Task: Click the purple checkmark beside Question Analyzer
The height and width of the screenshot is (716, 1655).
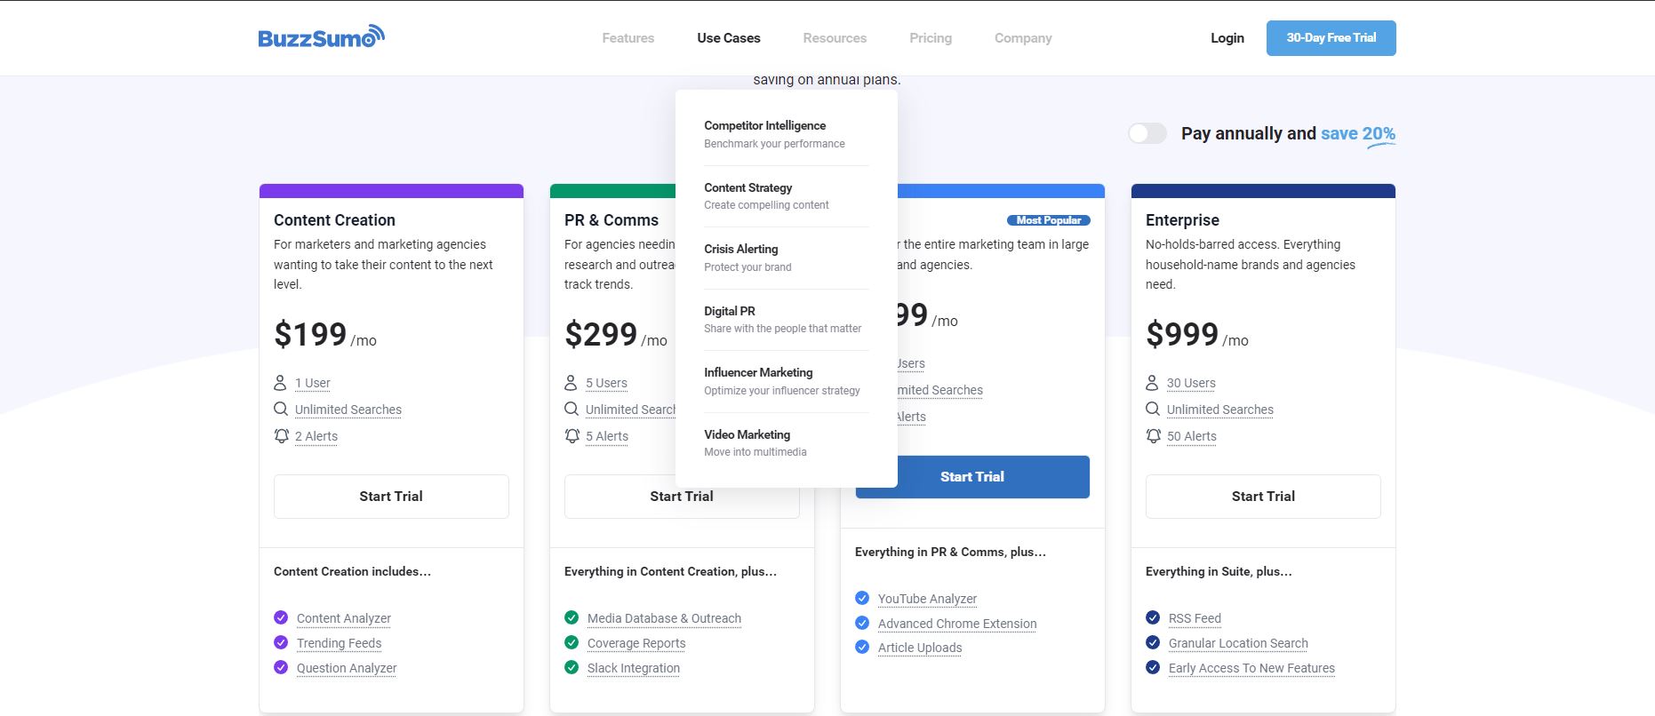Action: (x=281, y=667)
